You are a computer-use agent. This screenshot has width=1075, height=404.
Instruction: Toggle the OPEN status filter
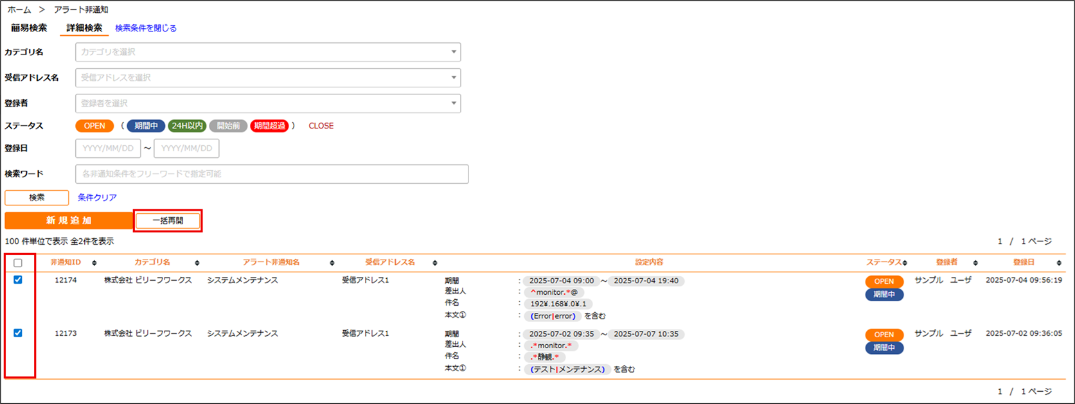coord(94,126)
